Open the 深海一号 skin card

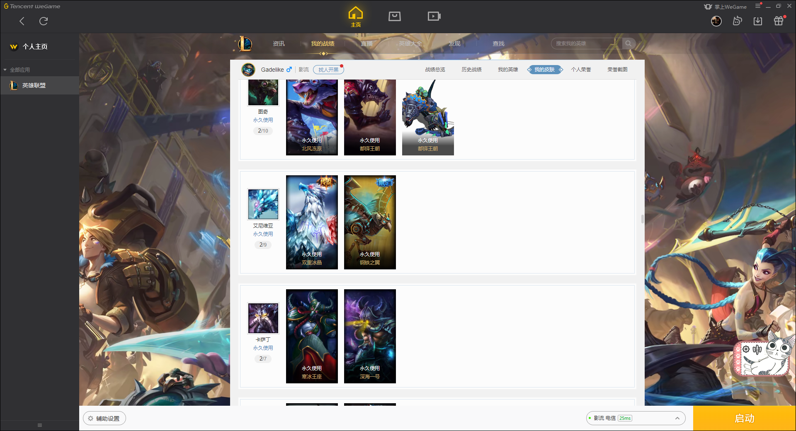(370, 336)
